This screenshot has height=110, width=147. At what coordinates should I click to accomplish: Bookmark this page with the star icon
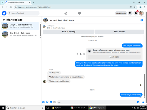coord(135,7)
